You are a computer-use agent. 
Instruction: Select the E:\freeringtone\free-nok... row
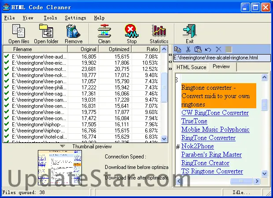pos(81,75)
